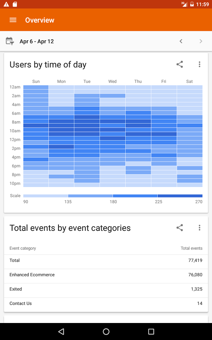212x340 pixels.
Task: Tap the lightest scale segment near 90
Action: [x=46, y=196]
